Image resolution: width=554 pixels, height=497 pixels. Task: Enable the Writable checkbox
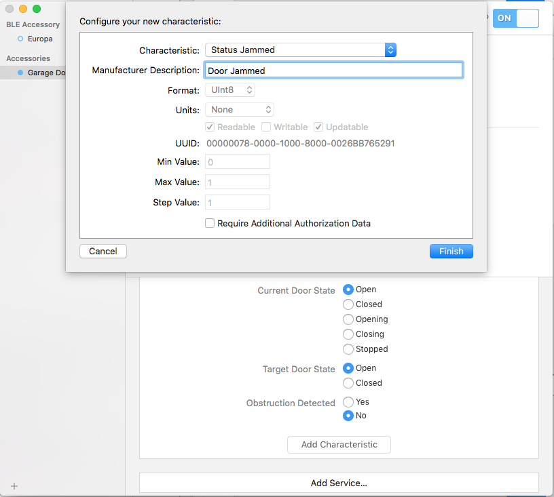[x=266, y=127]
